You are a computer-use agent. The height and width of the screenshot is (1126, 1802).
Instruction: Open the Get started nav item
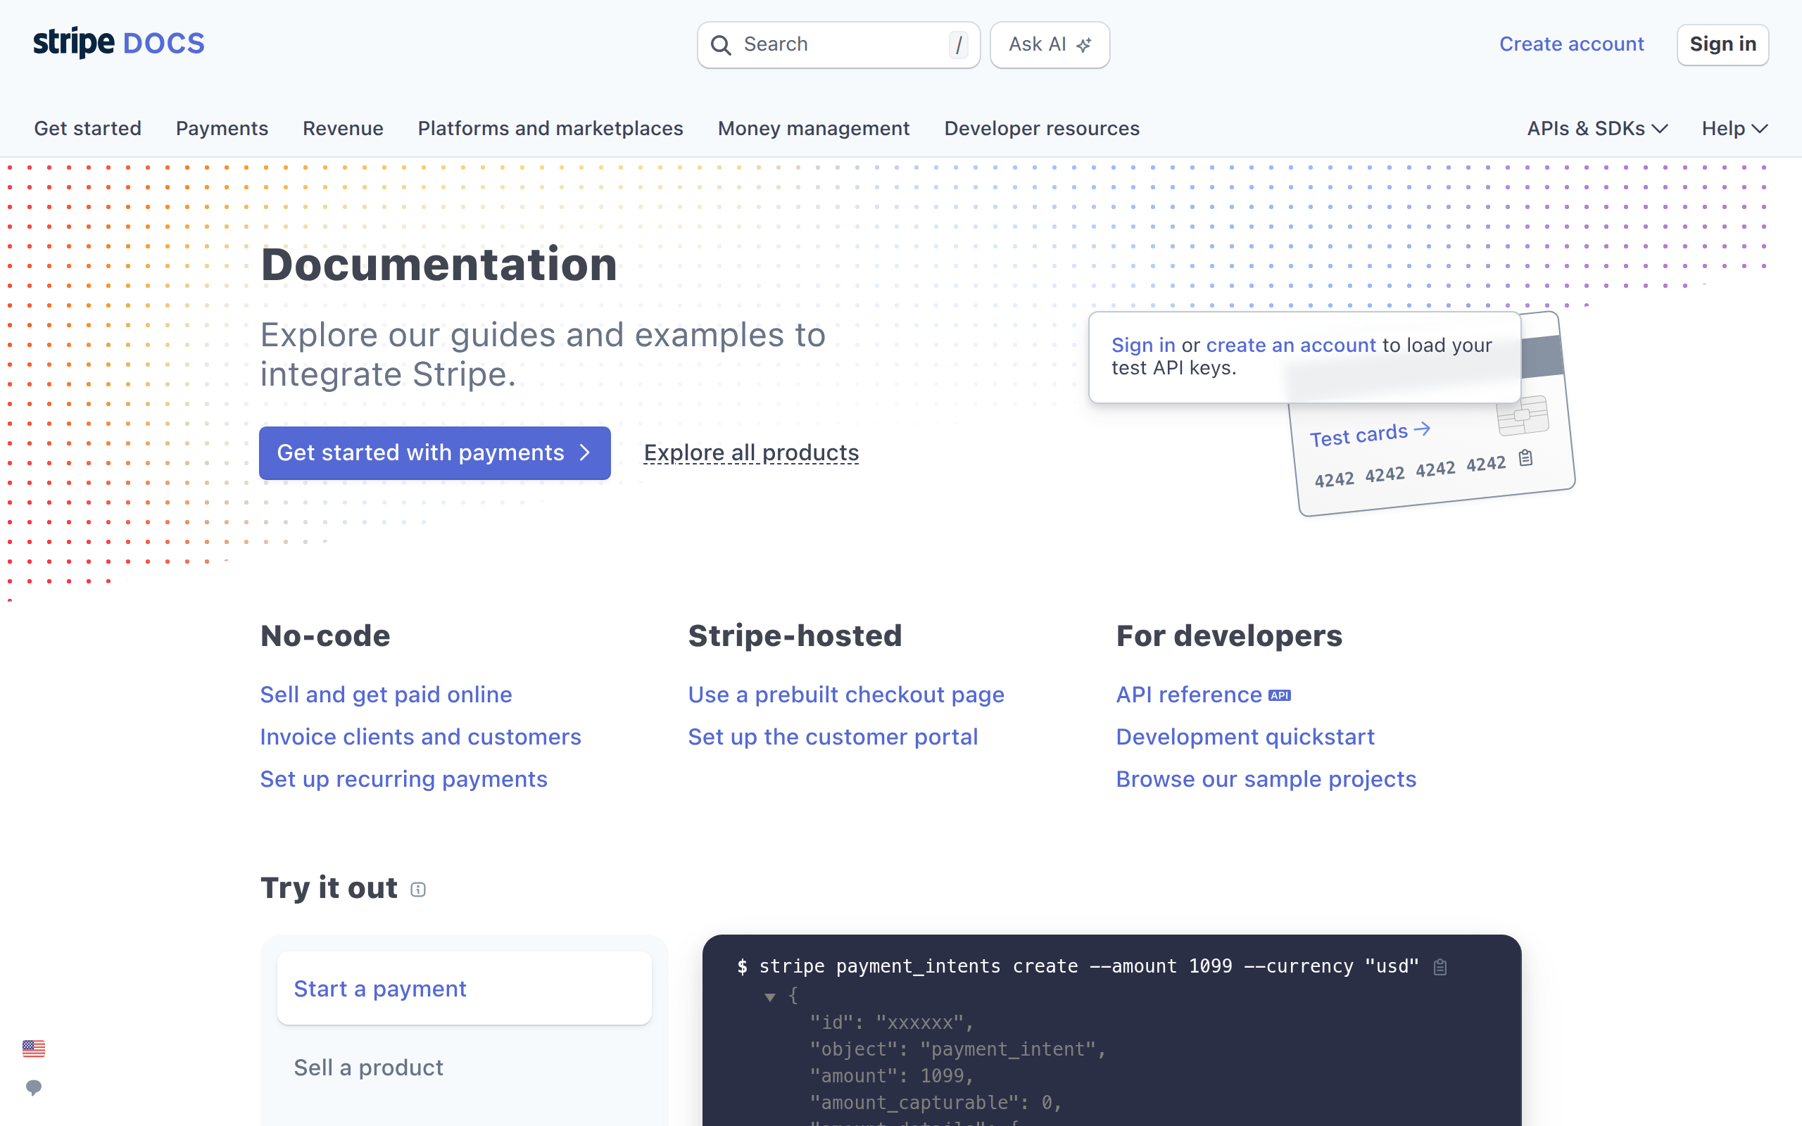(x=88, y=128)
